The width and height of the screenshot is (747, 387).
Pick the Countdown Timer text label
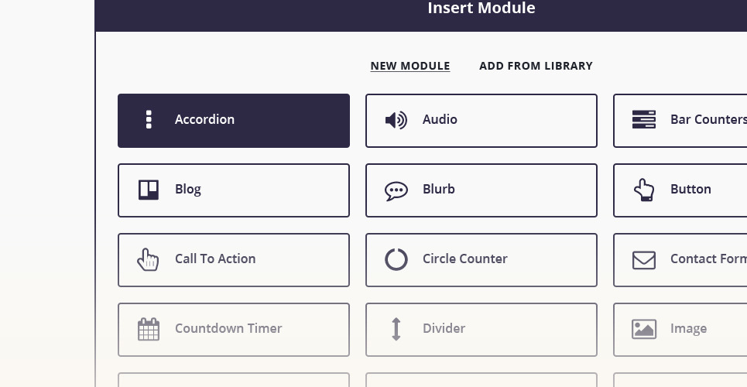point(228,328)
